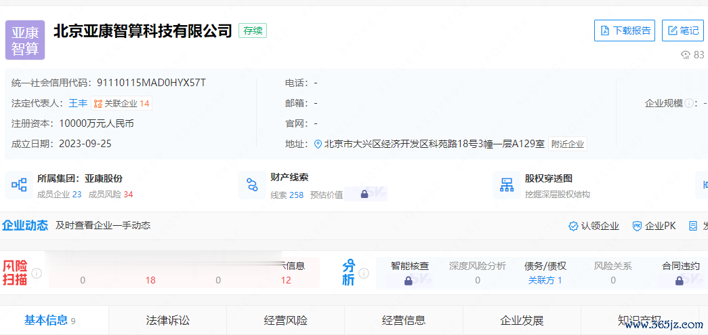Click registered capital 10000万元人民币
The image size is (708, 335).
(96, 123)
